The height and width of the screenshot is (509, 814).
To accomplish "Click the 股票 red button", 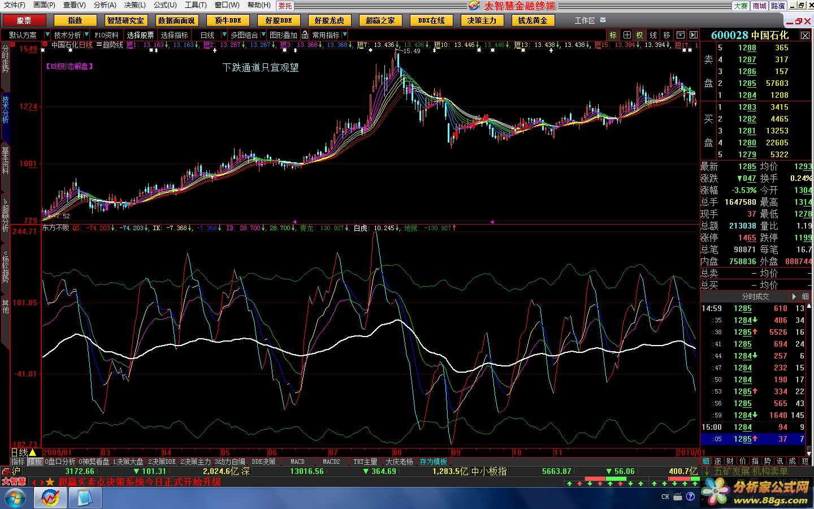I will (x=24, y=20).
